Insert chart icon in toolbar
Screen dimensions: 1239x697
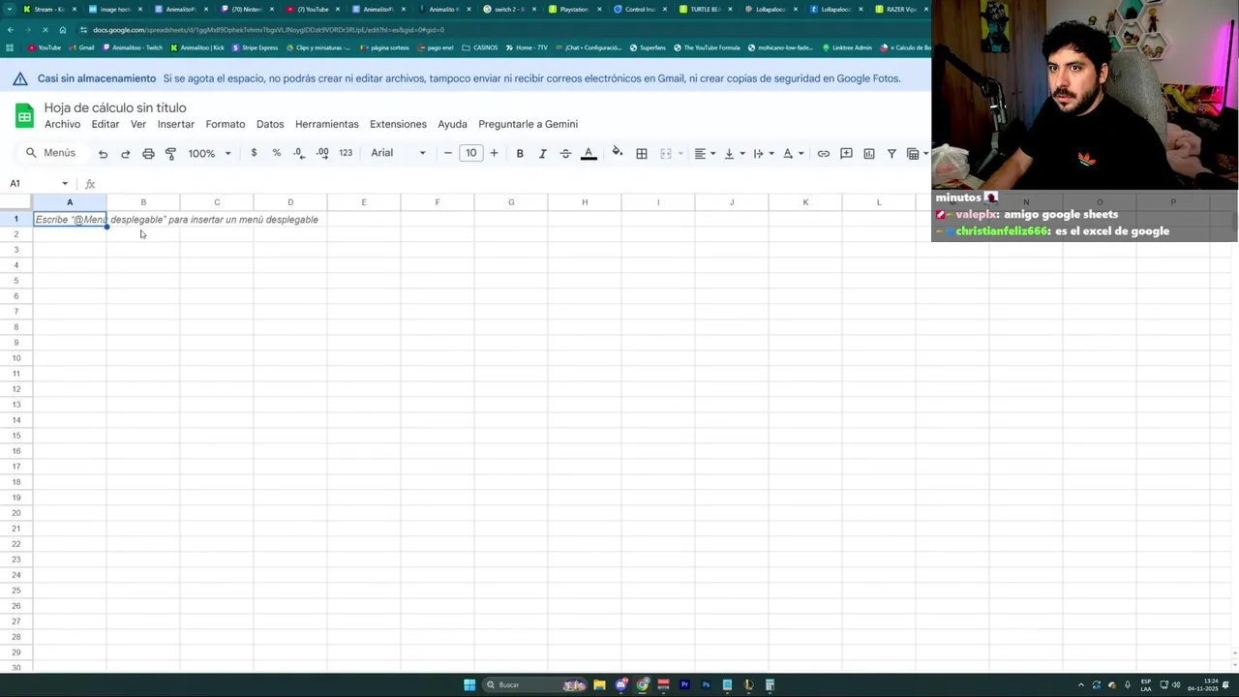[x=869, y=153]
